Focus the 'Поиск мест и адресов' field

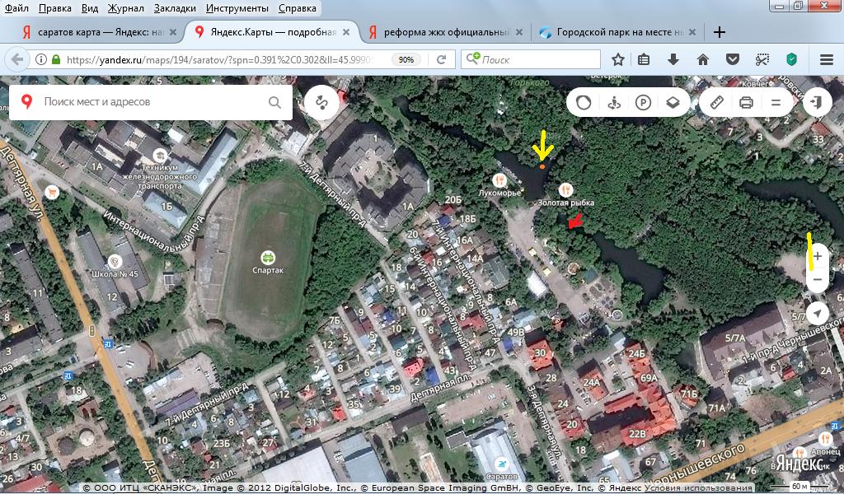click(x=148, y=103)
